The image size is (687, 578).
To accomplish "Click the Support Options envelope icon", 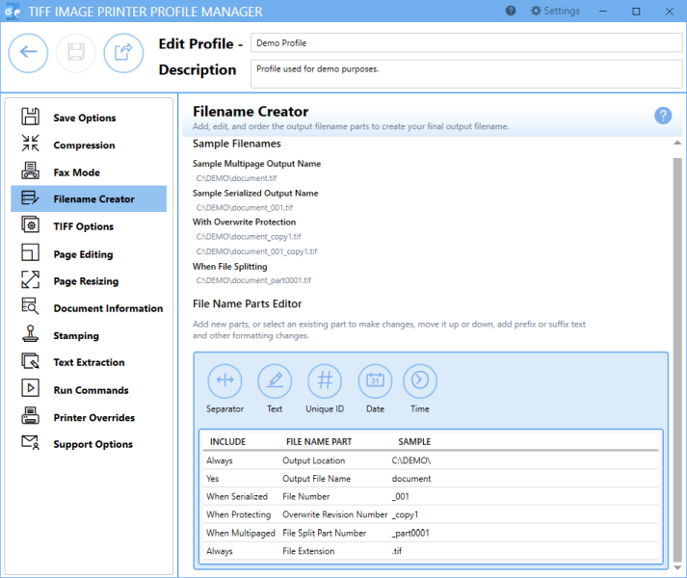I will click(30, 442).
